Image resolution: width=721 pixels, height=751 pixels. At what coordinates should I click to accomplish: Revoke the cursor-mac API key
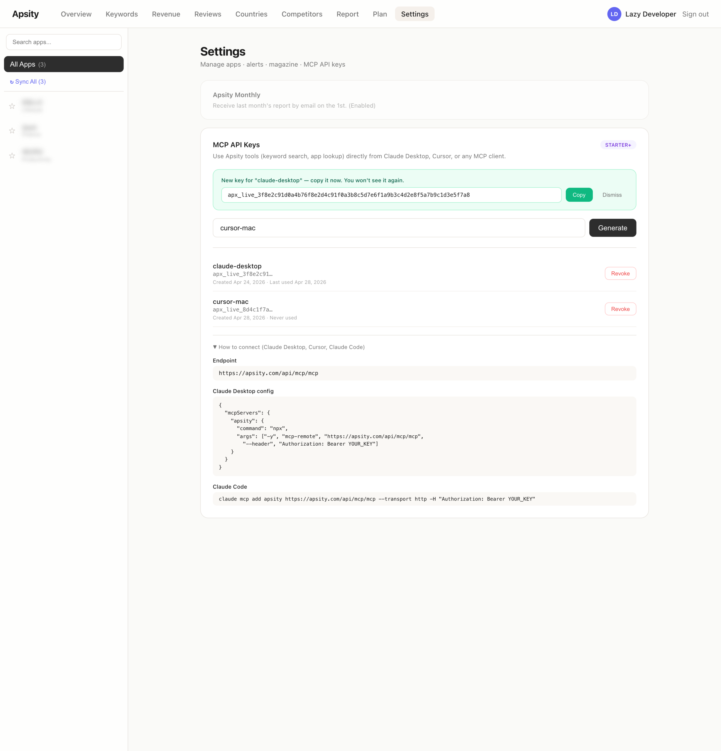pos(620,309)
